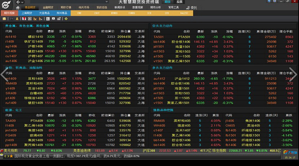This screenshot has width=299, height=166.
Task: Open the 商品期货 menu tab
Action: [x=30, y=8]
